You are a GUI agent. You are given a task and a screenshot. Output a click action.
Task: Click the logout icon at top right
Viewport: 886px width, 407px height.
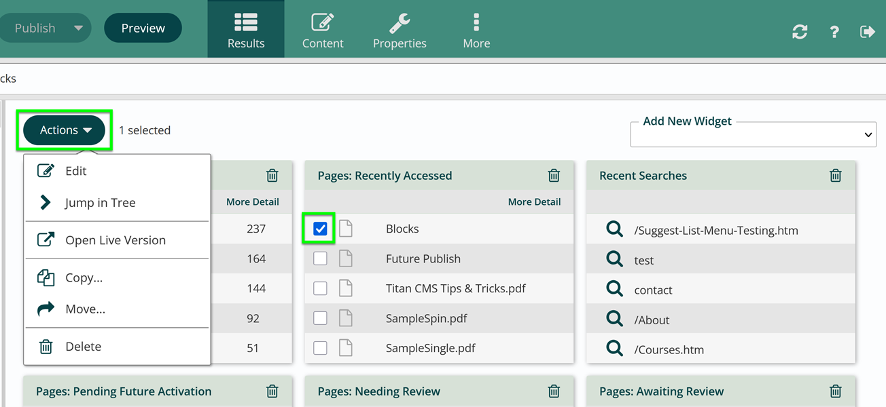click(x=868, y=31)
